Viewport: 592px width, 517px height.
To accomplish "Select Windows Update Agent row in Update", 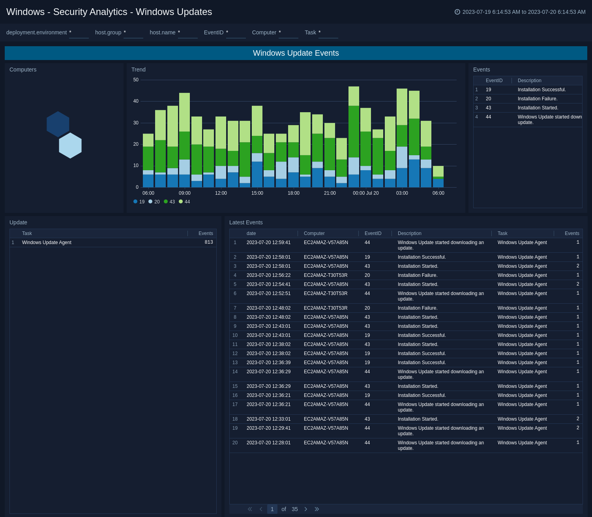I will click(x=113, y=243).
